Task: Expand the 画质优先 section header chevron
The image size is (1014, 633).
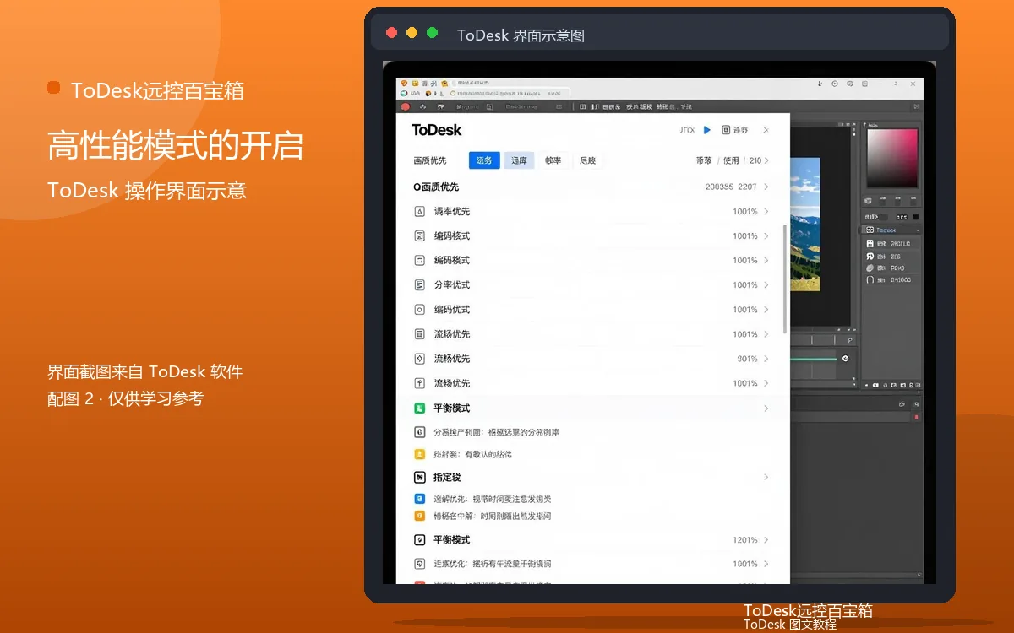Action: click(766, 187)
